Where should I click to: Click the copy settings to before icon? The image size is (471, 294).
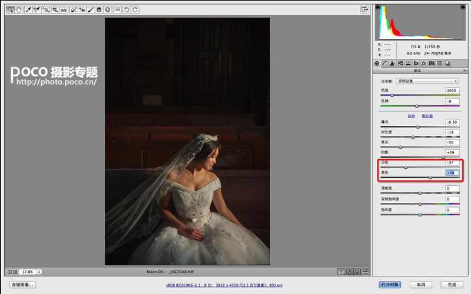357,272
